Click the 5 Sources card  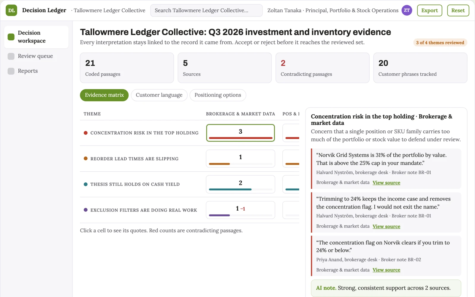coord(225,68)
